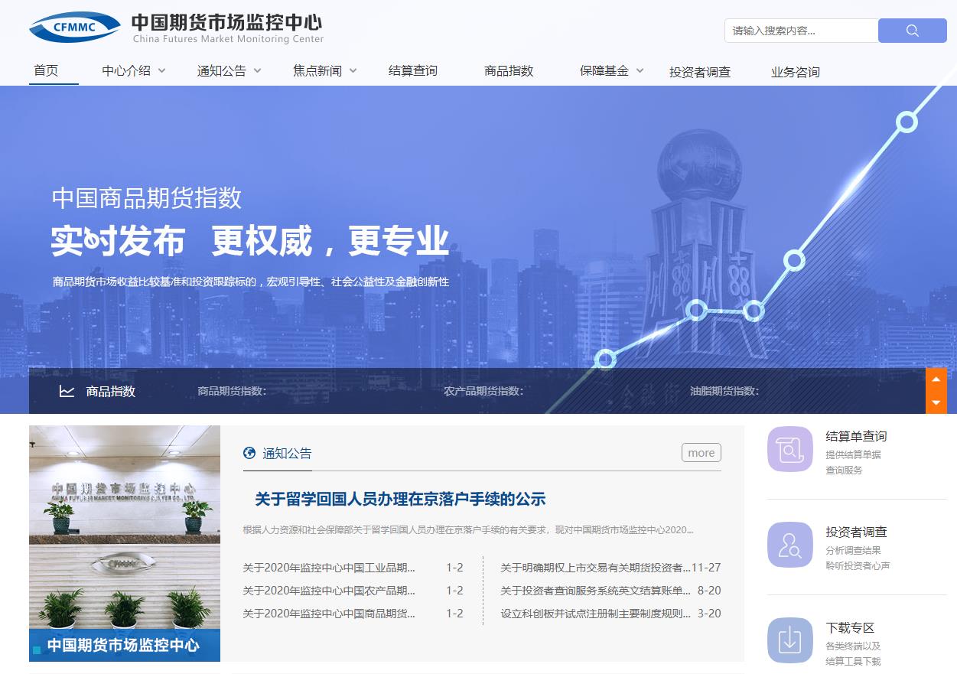
Task: Click the date 11-27 in the notice list
Action: 706,568
